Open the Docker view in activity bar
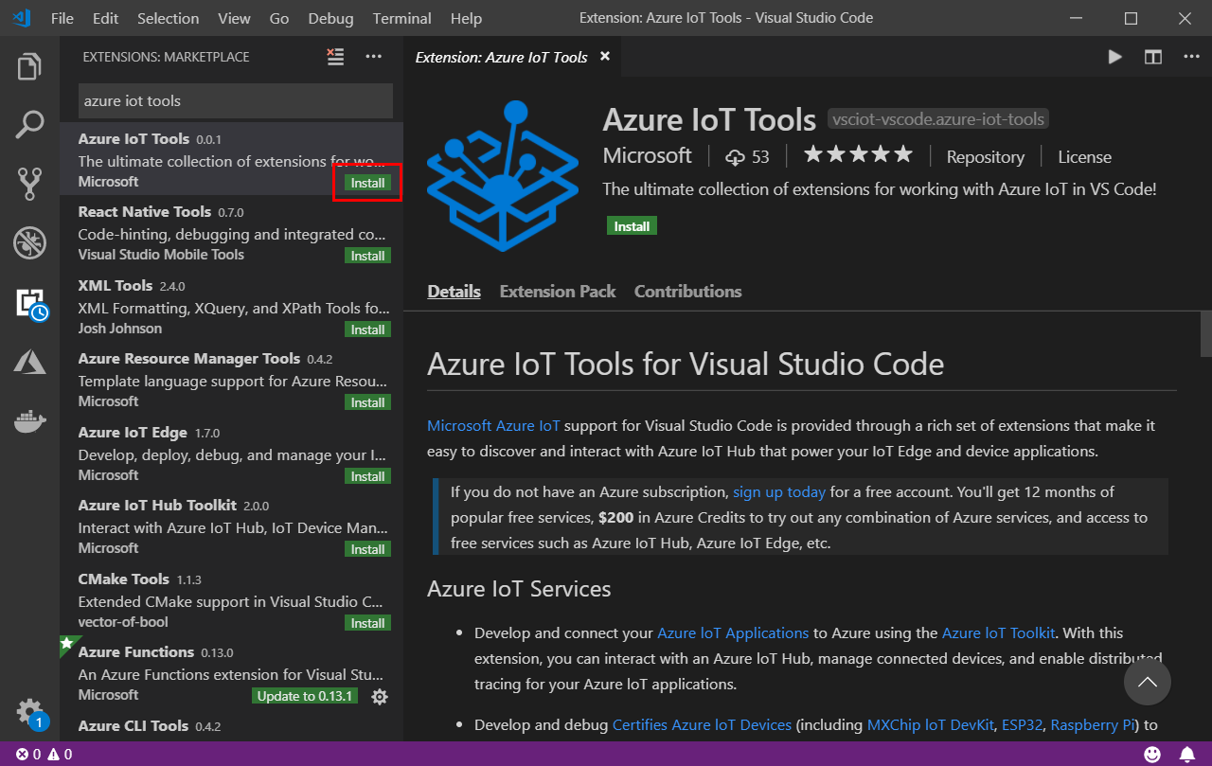The image size is (1212, 766). pos(29,420)
